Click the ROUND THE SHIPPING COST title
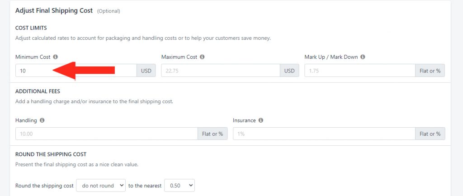Screen dimensions: 463x196 51,154
